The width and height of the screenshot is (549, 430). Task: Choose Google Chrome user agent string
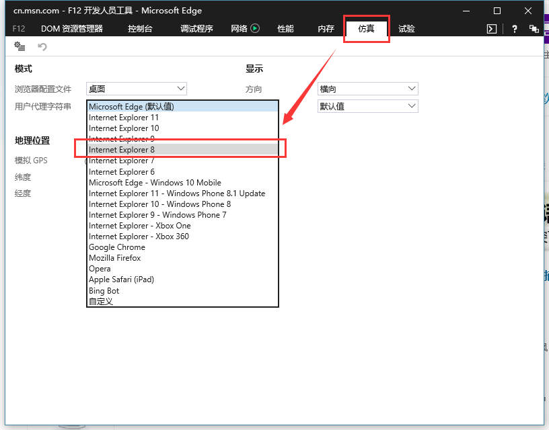coord(117,247)
